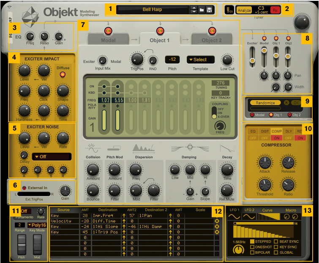This screenshot has height=263, width=319.
Task: Click the Bell Harp patch name display
Action: pos(152,9)
